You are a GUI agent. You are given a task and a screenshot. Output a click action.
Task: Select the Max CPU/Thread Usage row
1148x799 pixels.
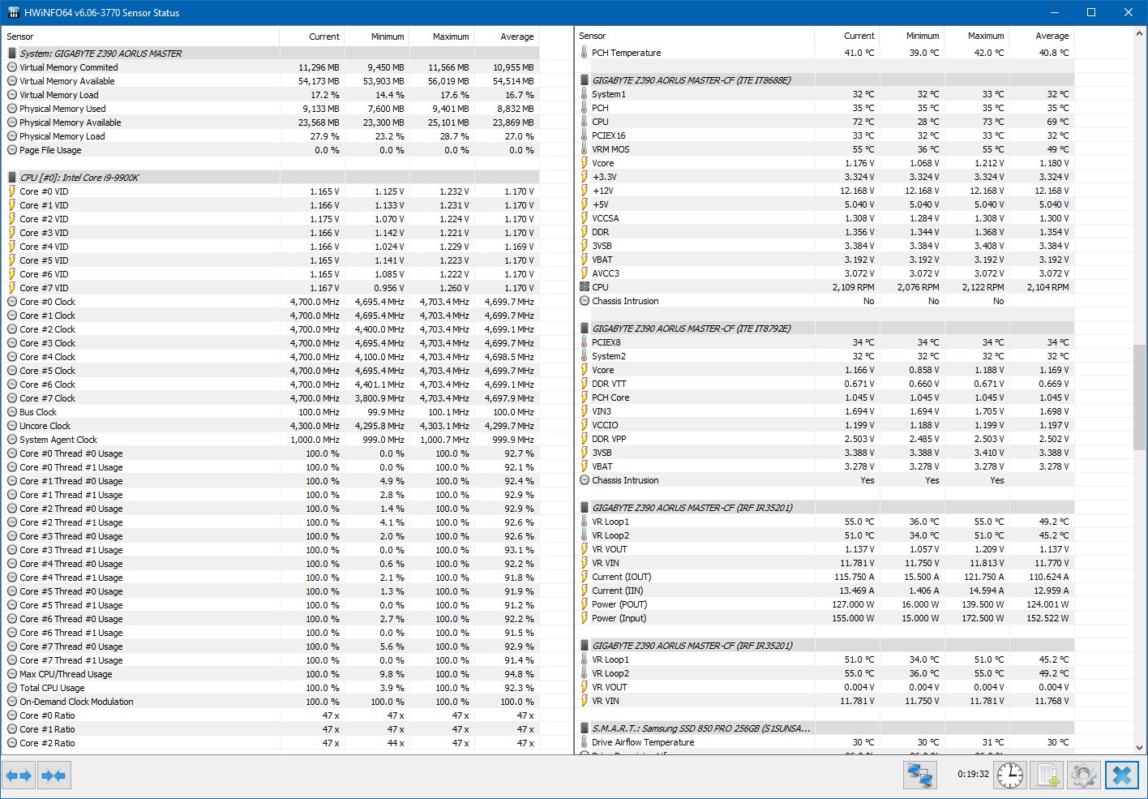(271, 674)
